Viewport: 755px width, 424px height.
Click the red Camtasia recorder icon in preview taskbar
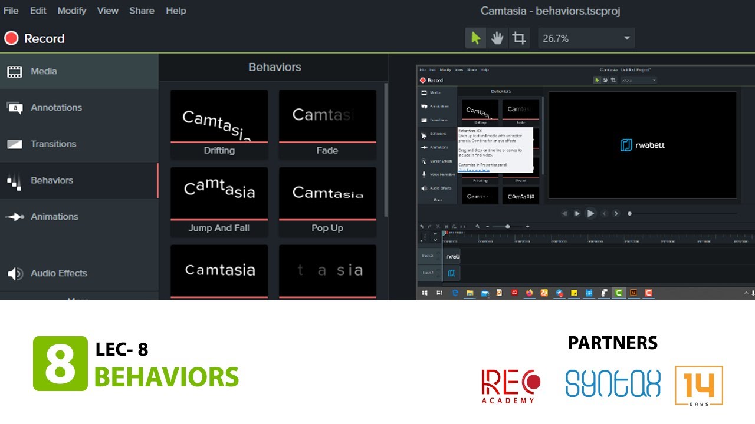click(649, 293)
